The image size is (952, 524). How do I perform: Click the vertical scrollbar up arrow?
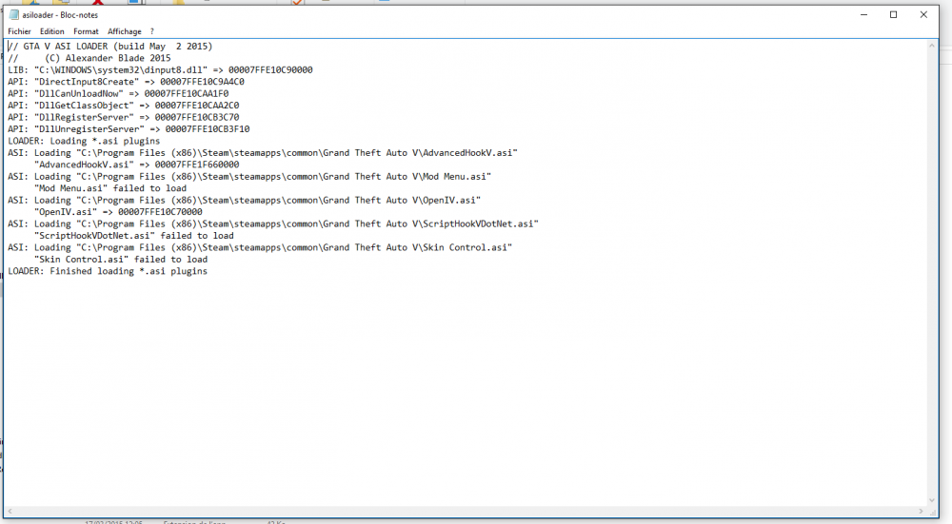(x=932, y=46)
